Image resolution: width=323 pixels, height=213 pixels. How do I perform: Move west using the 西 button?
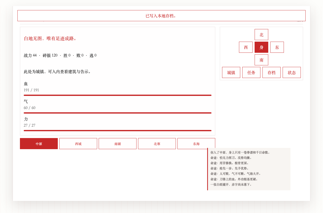coord(246,47)
